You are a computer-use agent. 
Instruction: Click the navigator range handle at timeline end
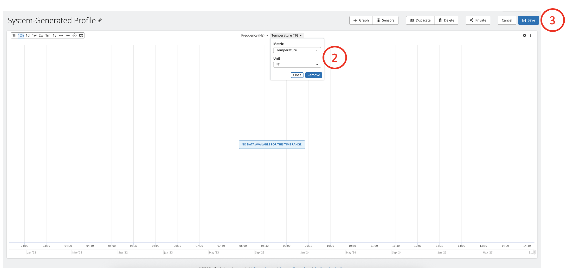(534, 252)
